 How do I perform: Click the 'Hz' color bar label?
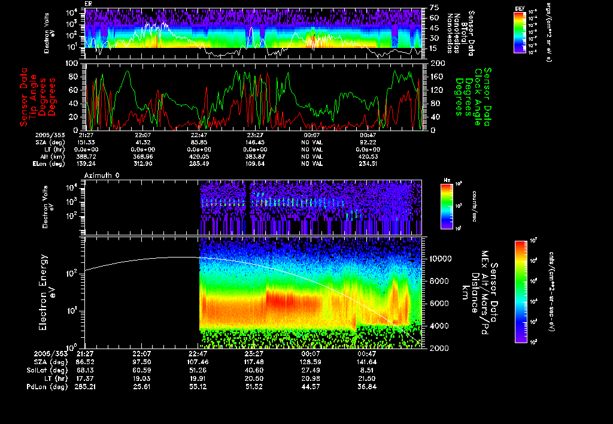click(447, 181)
